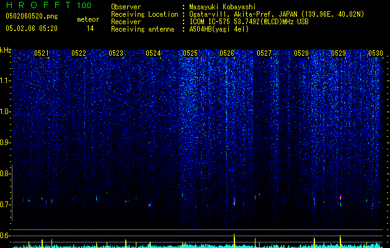The width and height of the screenshot is (390, 248).
Task: Click the Receiving Location label
Action: [144, 14]
